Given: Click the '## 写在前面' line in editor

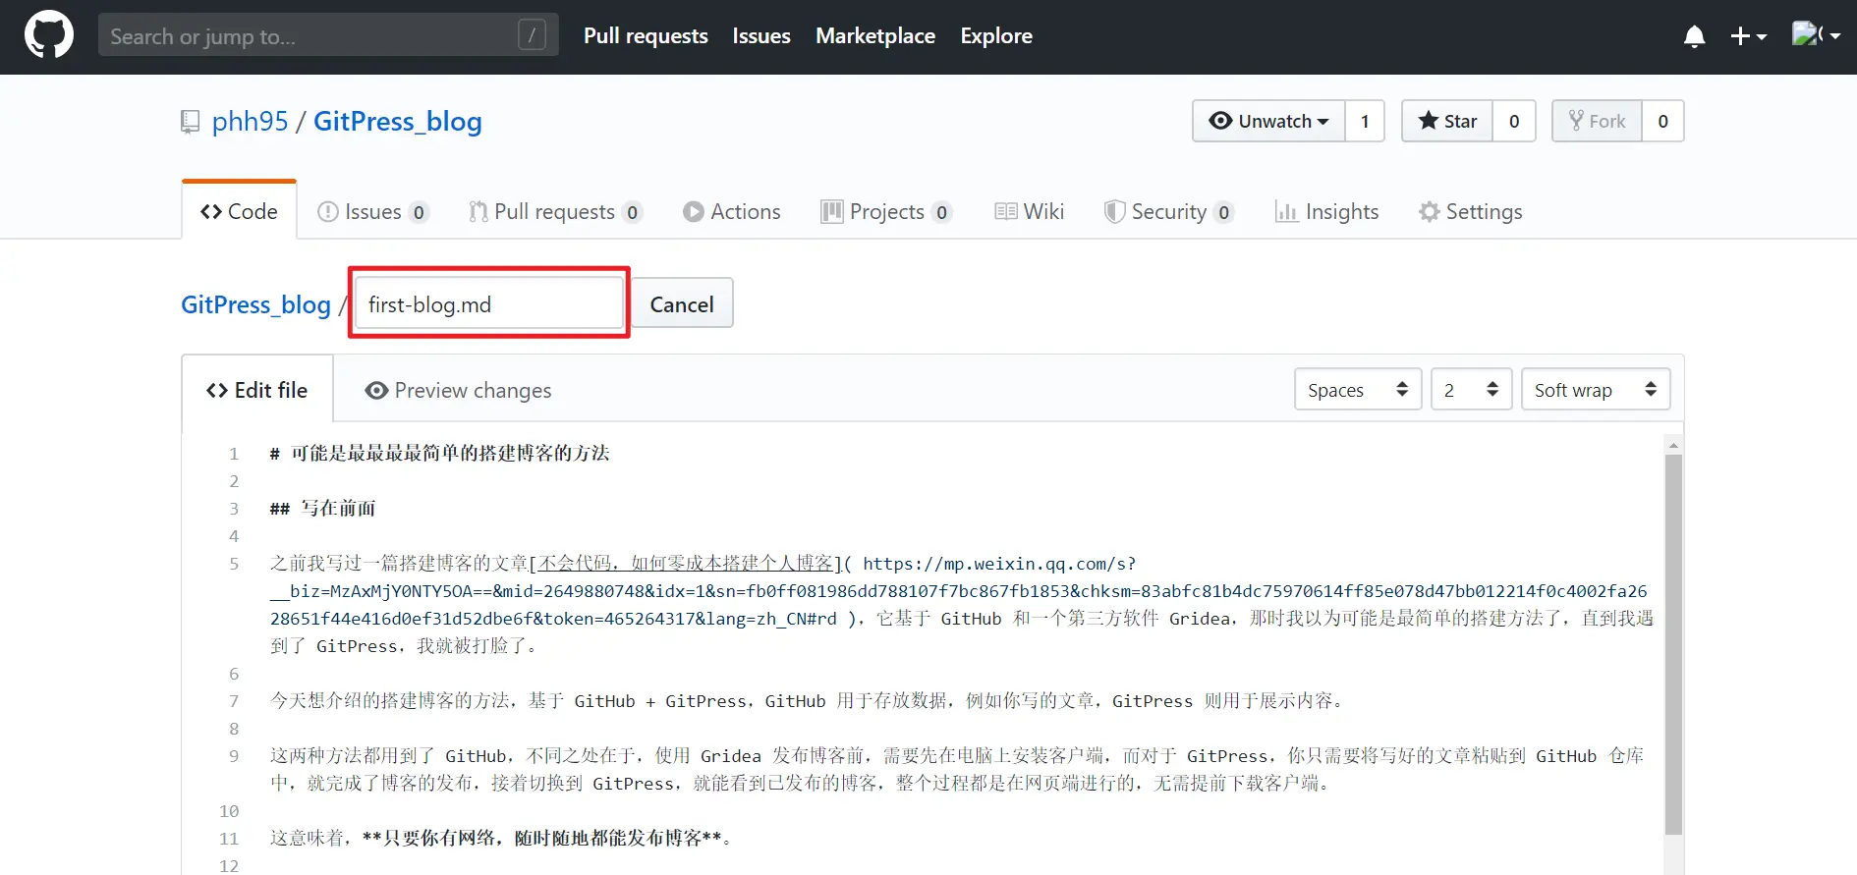Looking at the screenshot, I should 323,508.
